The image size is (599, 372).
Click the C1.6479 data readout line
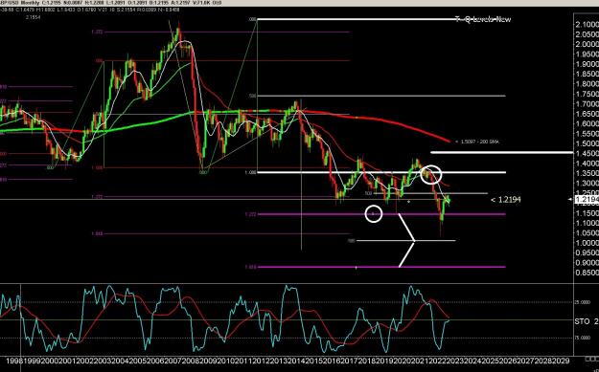pos(90,10)
